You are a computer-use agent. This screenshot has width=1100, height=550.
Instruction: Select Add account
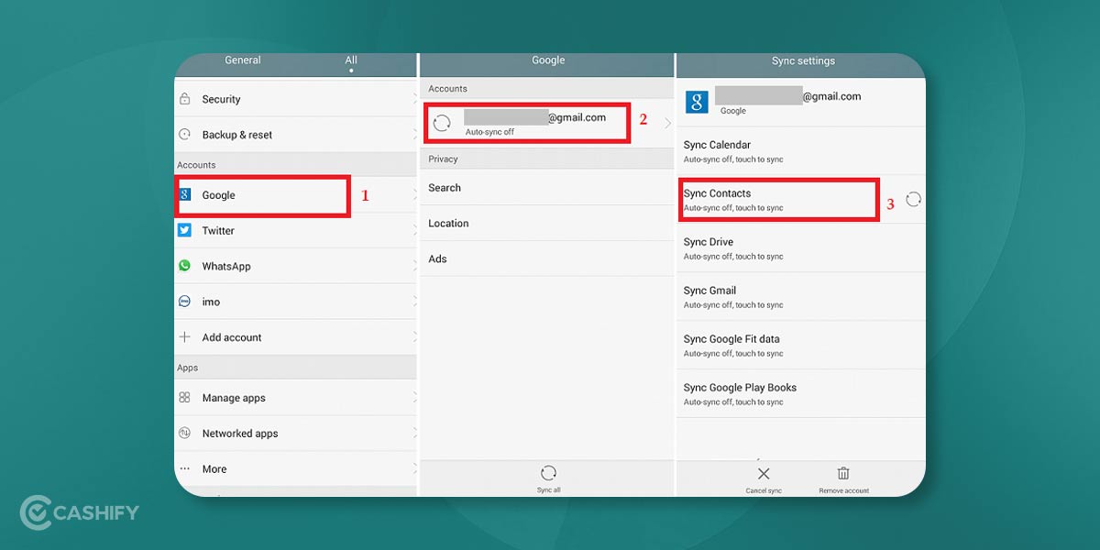(295, 337)
